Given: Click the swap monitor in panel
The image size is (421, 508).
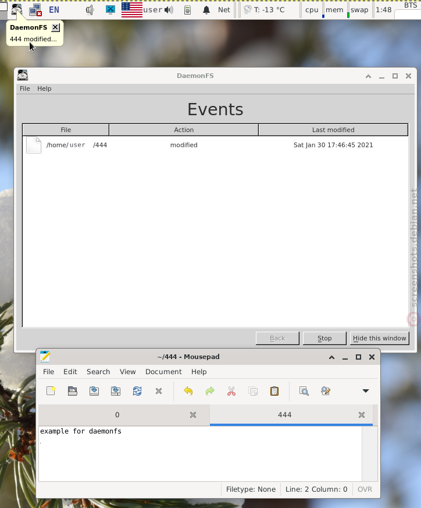Looking at the screenshot, I should (359, 10).
